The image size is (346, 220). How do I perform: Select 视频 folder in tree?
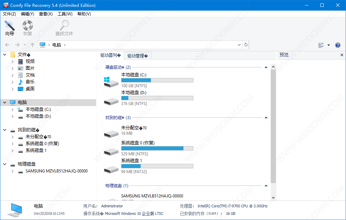[x=30, y=61]
